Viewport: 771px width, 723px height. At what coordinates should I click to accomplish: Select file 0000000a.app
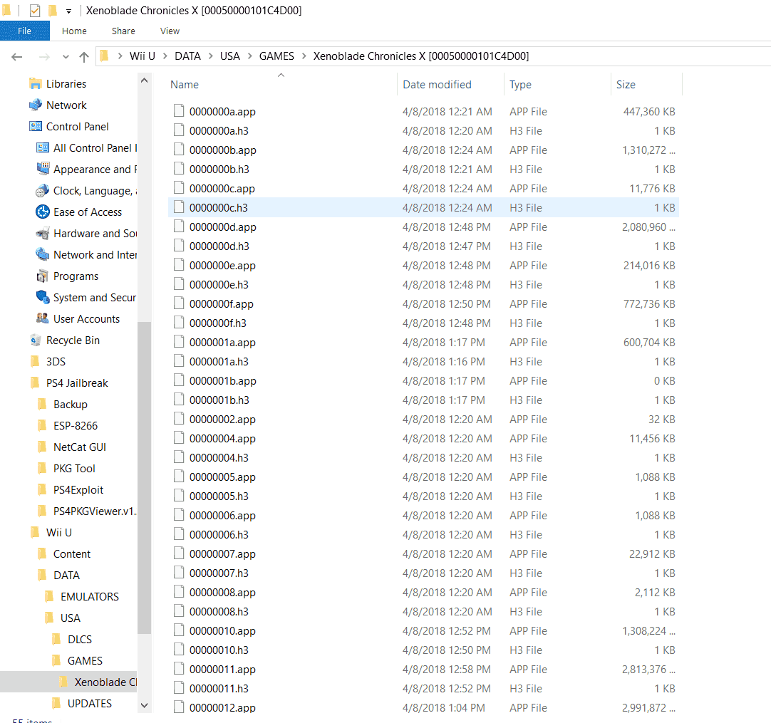click(222, 112)
